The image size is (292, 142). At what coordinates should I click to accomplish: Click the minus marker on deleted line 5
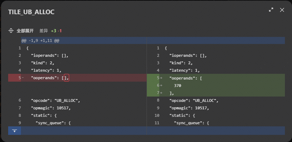tap(23, 78)
